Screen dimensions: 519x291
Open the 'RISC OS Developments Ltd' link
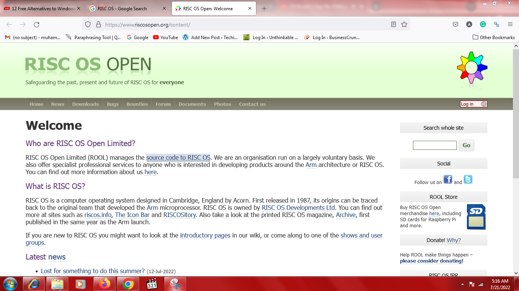tap(298, 208)
